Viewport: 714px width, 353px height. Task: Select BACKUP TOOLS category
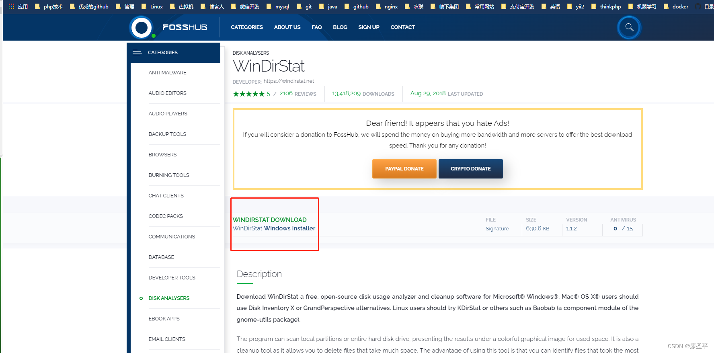pyautogui.click(x=168, y=134)
